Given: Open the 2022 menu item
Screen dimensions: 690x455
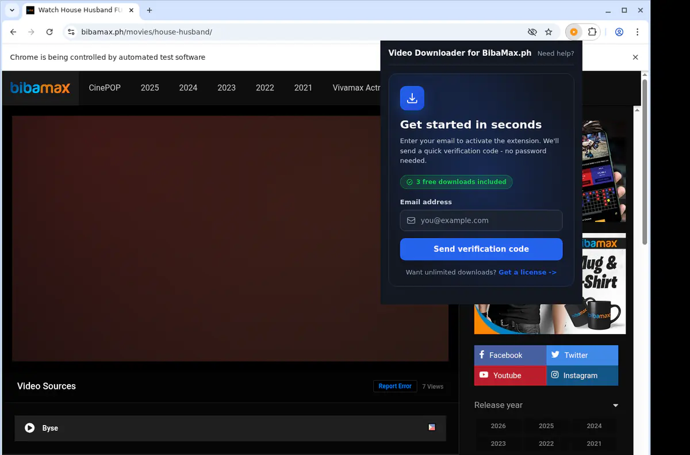Looking at the screenshot, I should point(265,88).
